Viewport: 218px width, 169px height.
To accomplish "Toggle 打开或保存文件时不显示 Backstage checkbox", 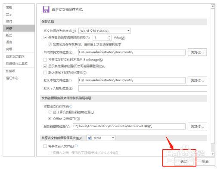I will tap(45, 59).
